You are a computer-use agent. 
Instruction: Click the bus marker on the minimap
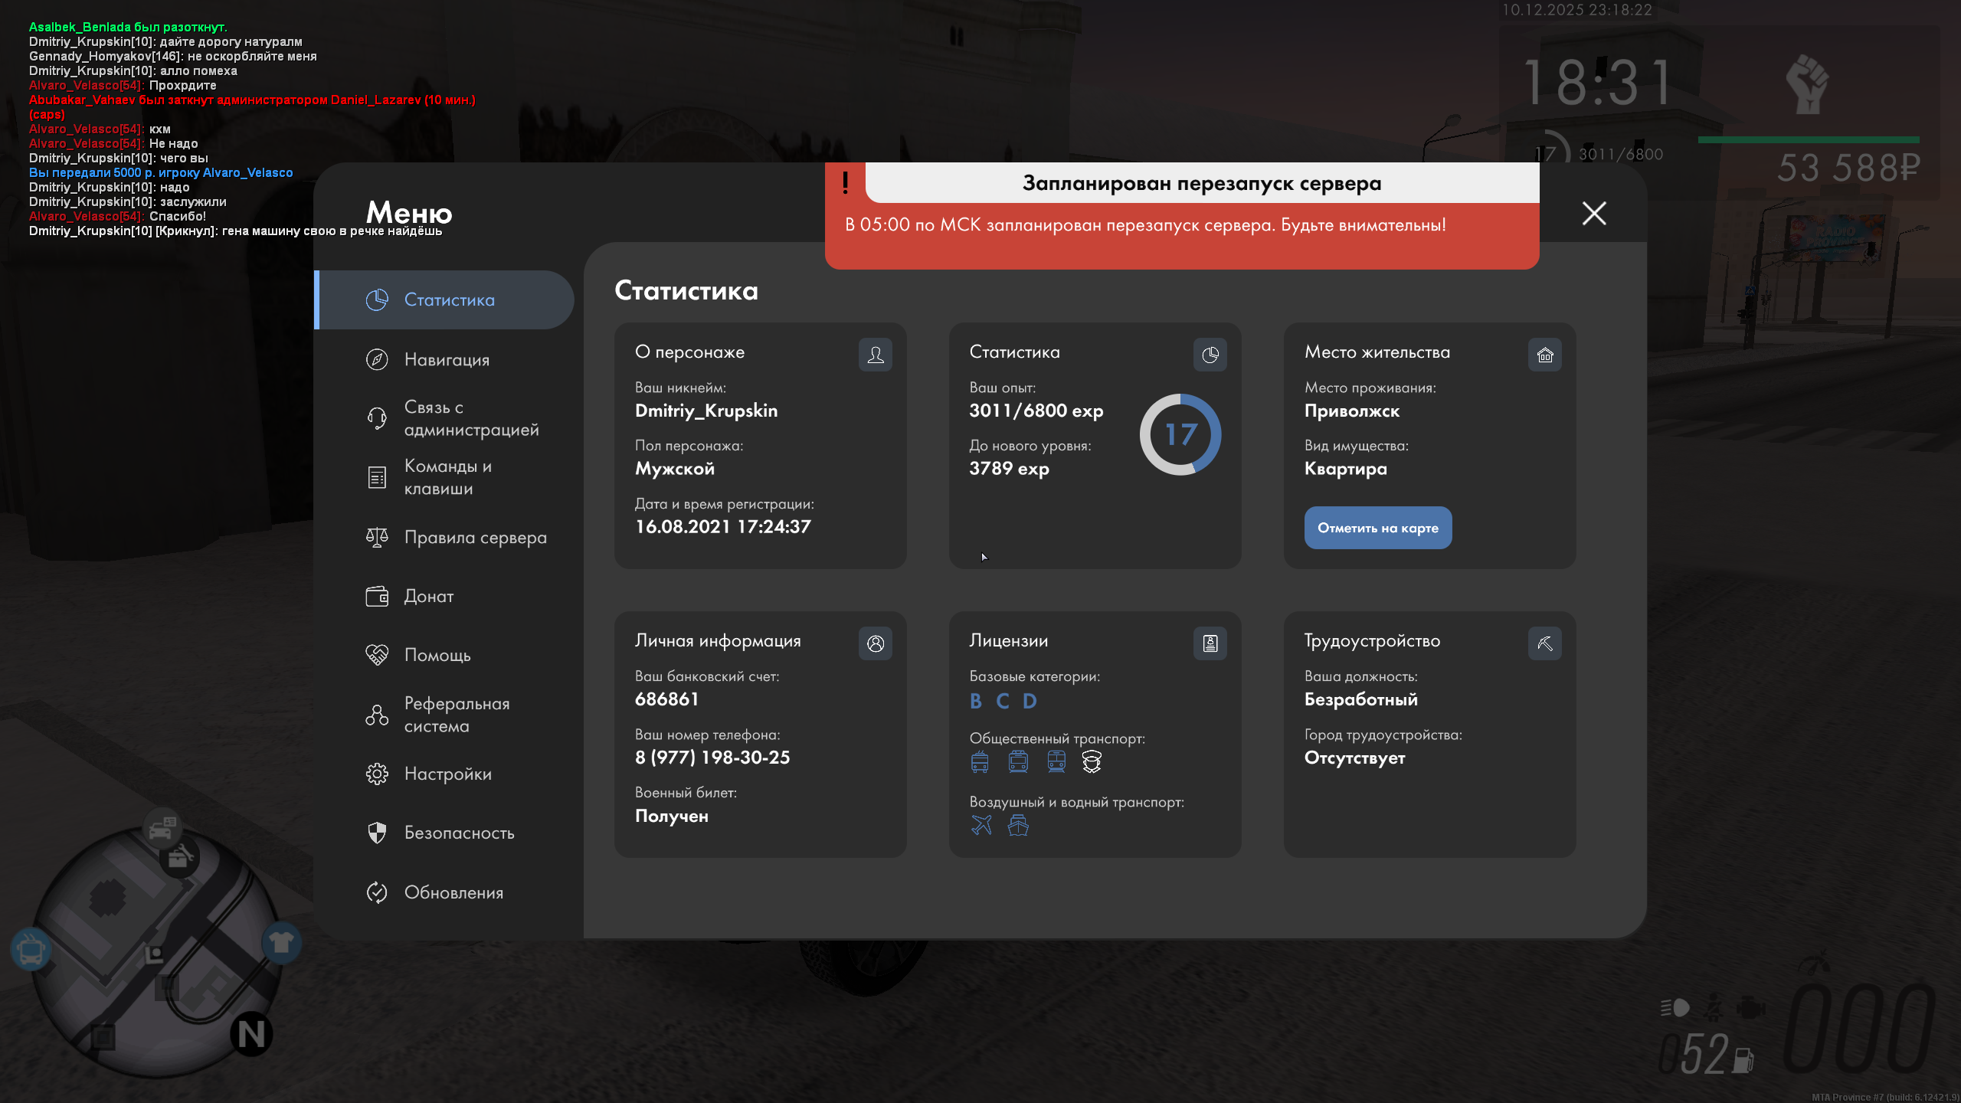pyautogui.click(x=31, y=951)
